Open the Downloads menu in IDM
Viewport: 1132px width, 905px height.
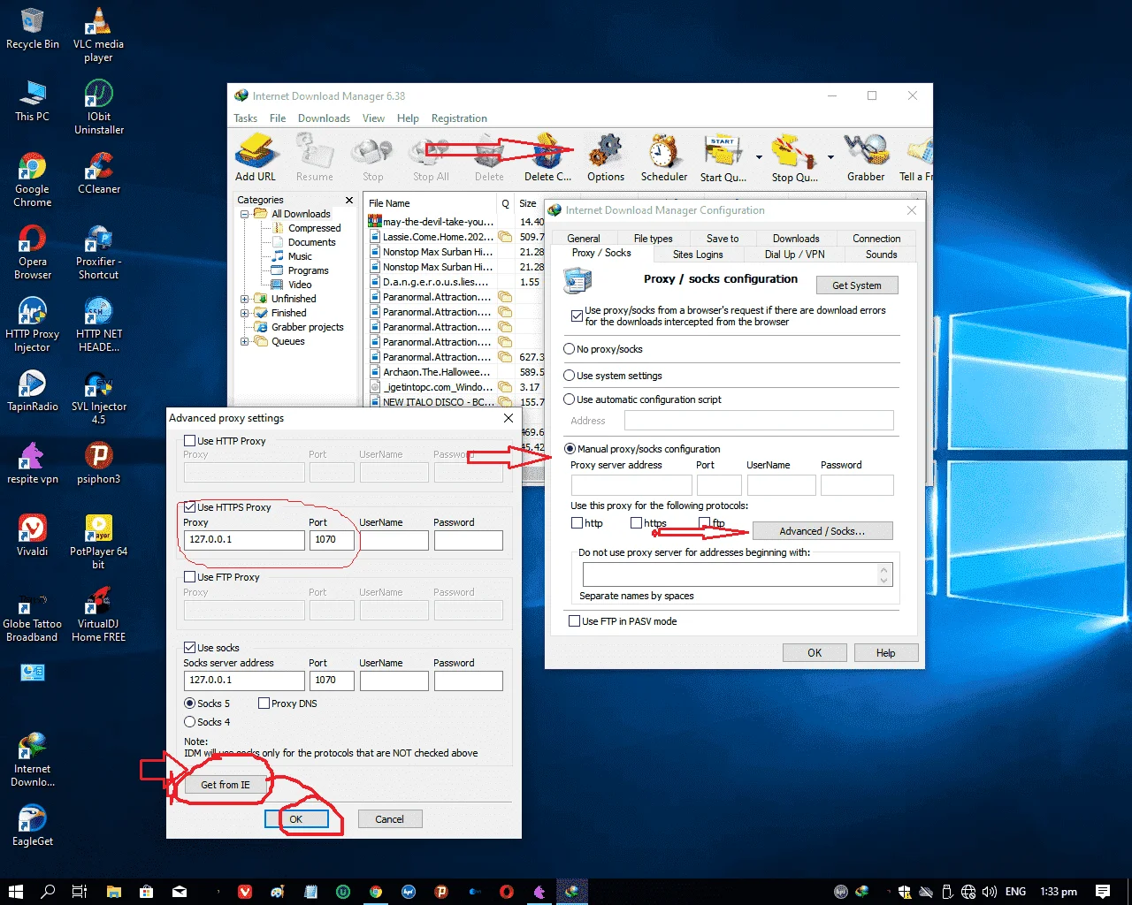pos(324,118)
